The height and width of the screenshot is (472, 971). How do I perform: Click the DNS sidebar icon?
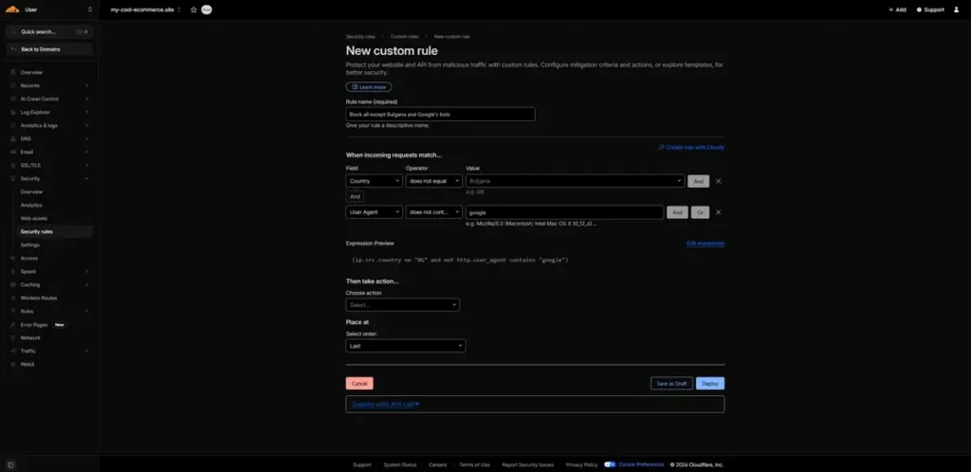[13, 138]
